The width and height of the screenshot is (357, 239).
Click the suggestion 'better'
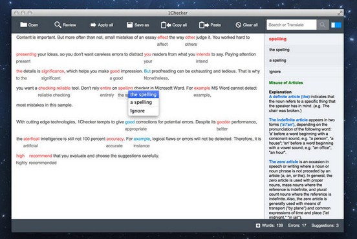222,129
